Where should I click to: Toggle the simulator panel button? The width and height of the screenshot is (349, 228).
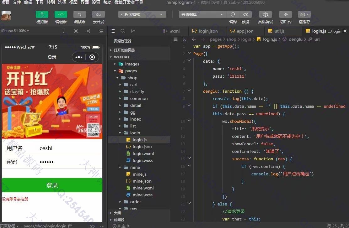coord(42,14)
